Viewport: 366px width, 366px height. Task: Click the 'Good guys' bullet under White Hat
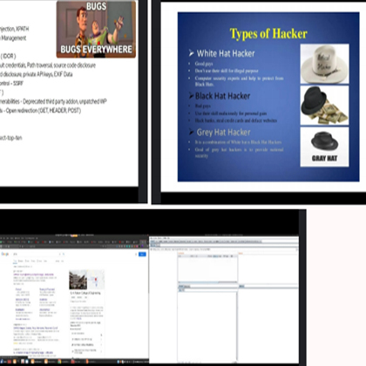tap(204, 64)
